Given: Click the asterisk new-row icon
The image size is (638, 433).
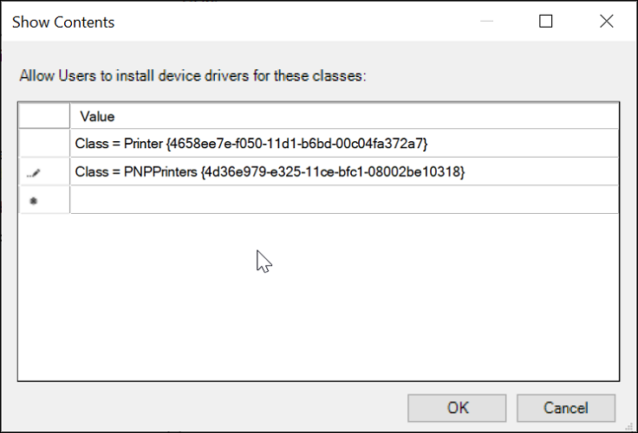Looking at the screenshot, I should click(x=34, y=200).
